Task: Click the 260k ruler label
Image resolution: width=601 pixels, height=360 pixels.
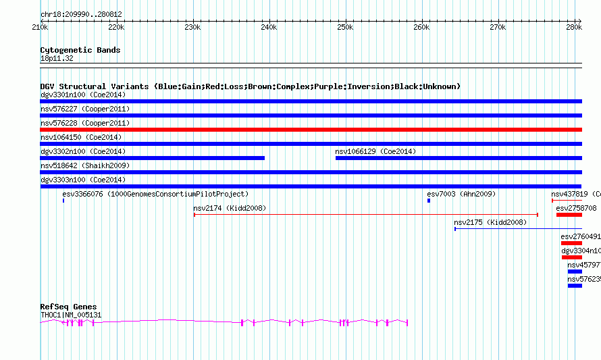Action: (x=421, y=27)
